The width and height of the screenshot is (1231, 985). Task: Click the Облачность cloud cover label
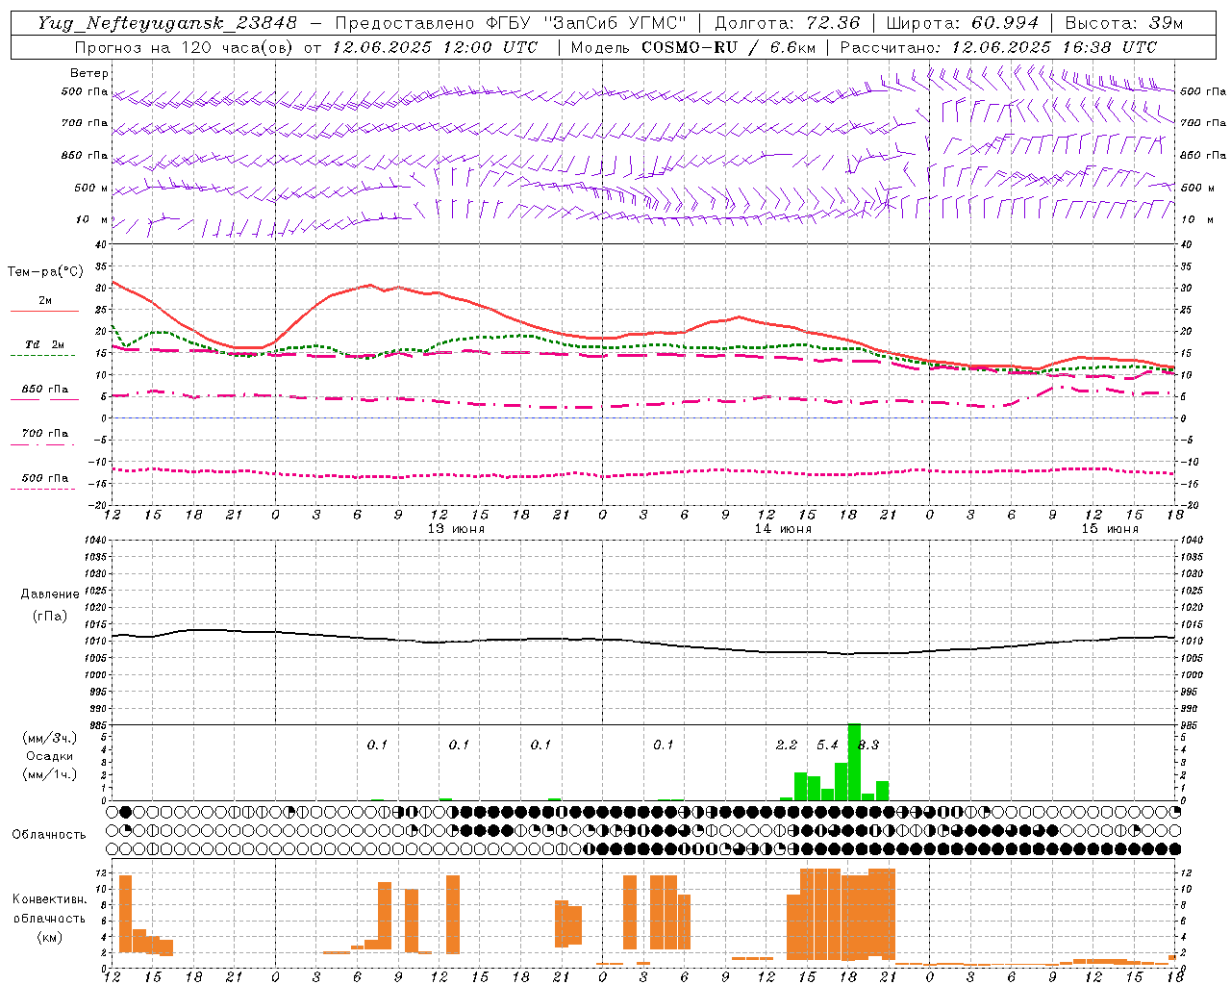(x=49, y=834)
